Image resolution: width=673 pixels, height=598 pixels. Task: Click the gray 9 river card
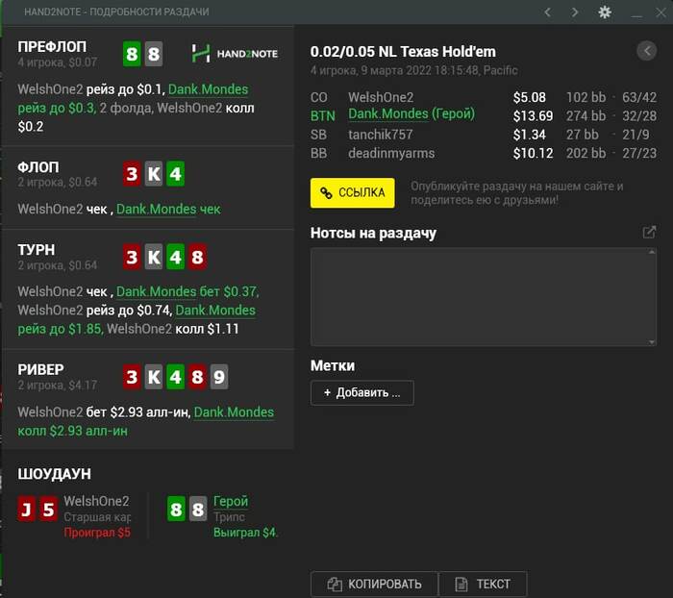click(219, 377)
